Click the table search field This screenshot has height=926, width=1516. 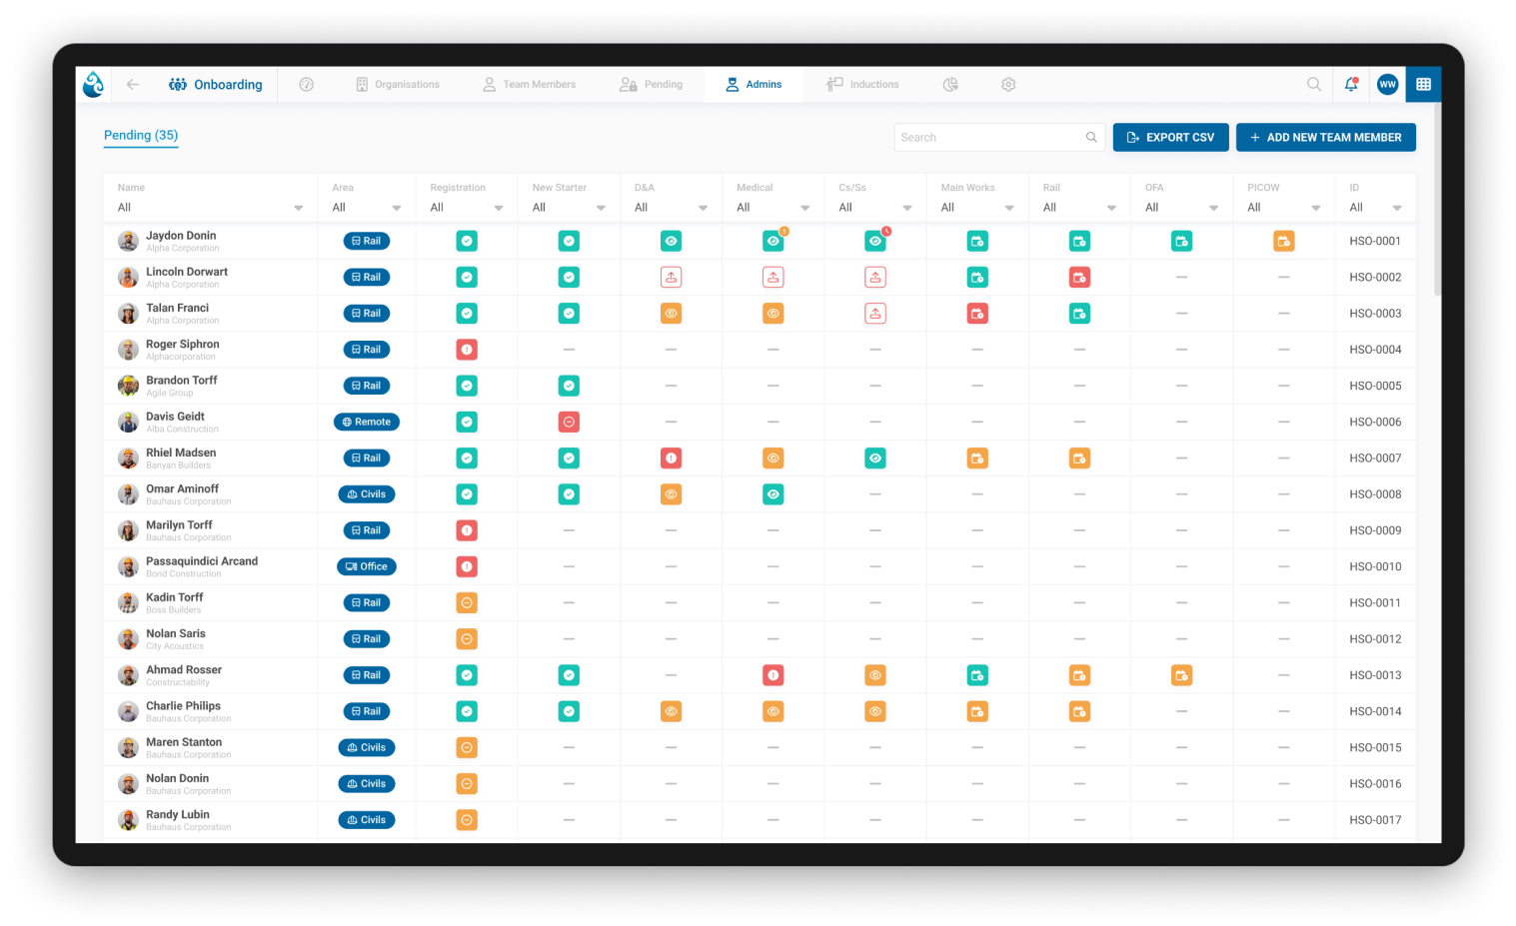tap(989, 137)
